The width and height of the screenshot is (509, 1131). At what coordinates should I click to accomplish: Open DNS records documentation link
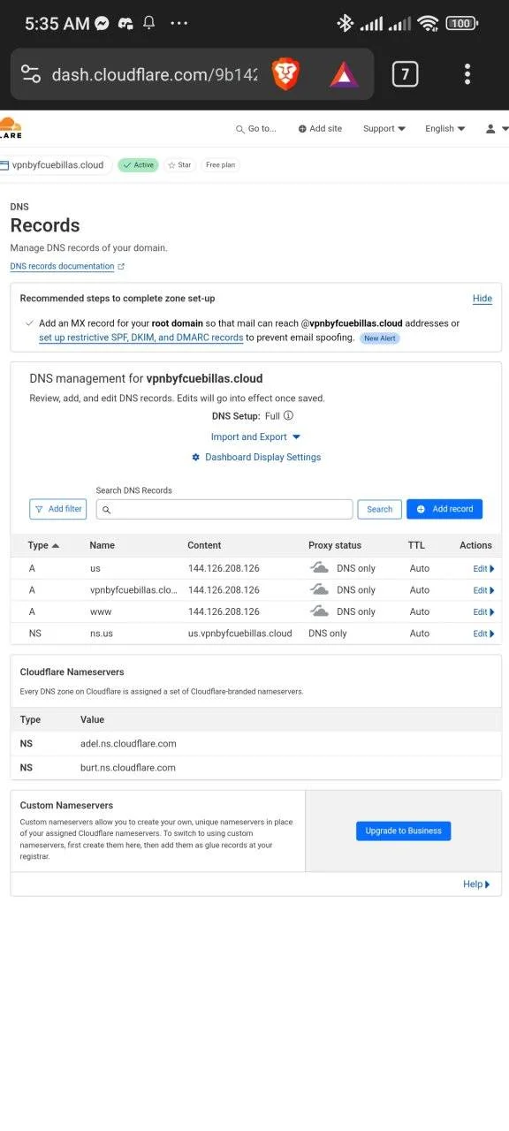pyautogui.click(x=62, y=267)
